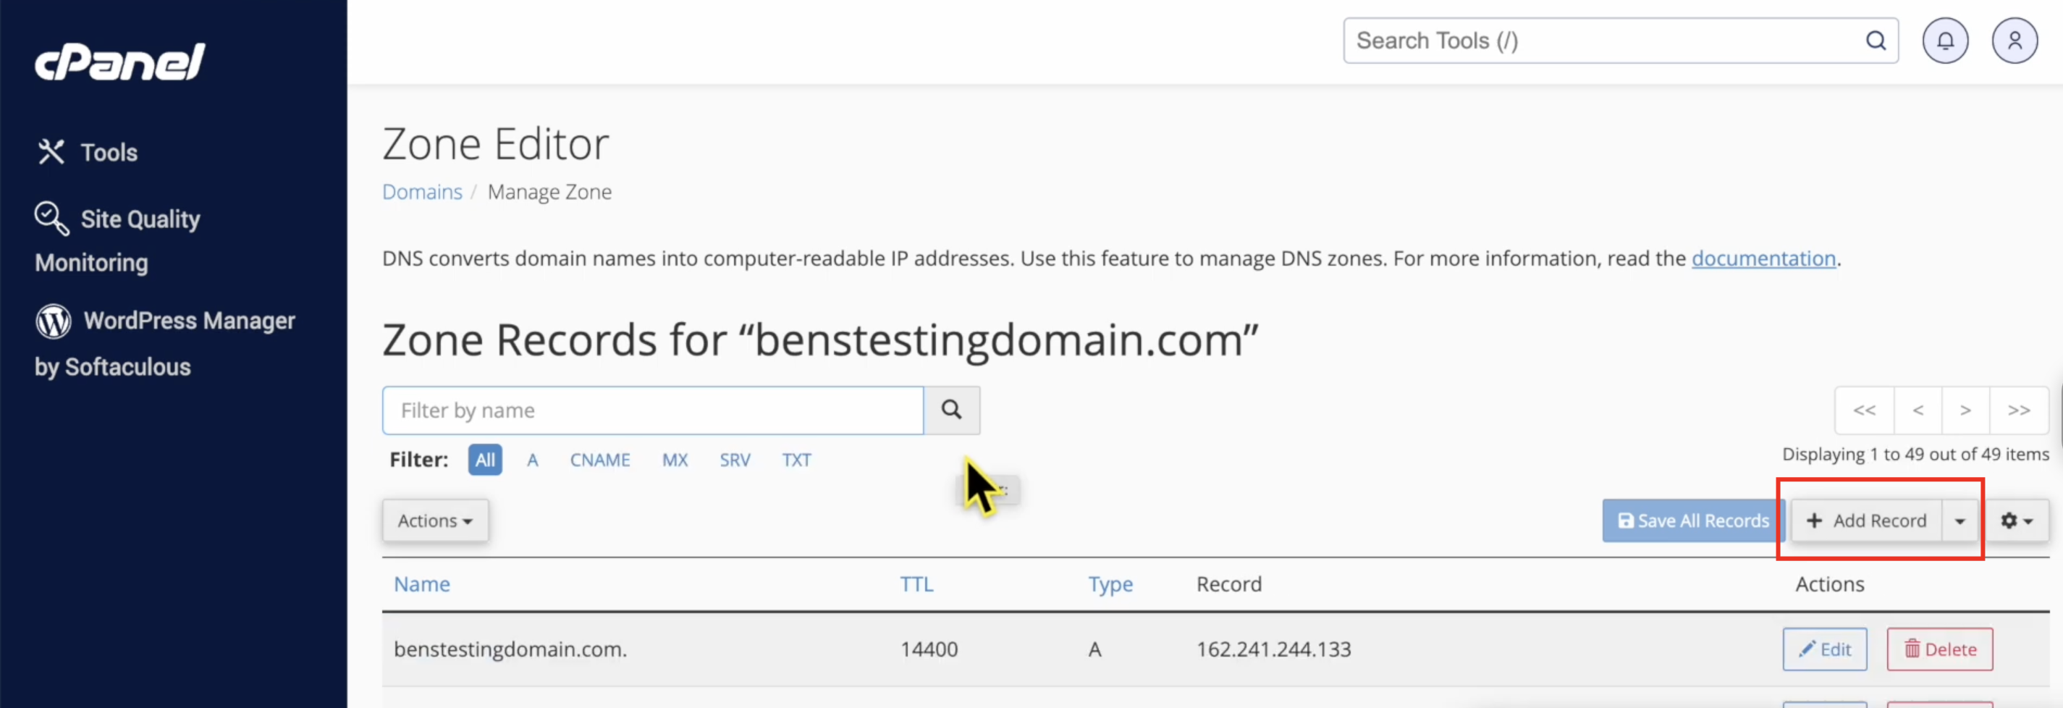Image resolution: width=2063 pixels, height=708 pixels.
Task: Open WordPress Manager by Softaculous
Action: click(x=164, y=343)
